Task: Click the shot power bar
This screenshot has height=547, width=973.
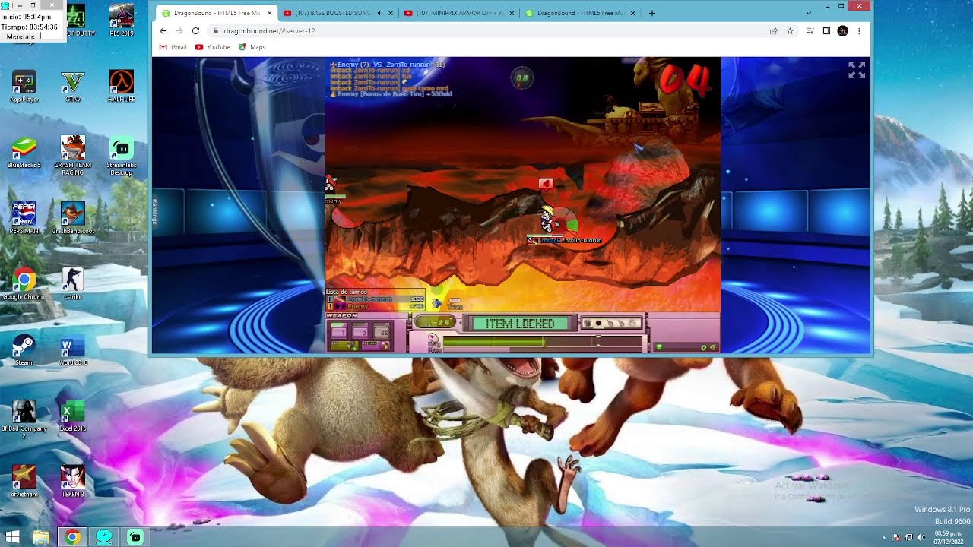Action: pyautogui.click(x=543, y=343)
